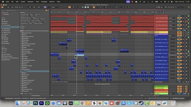Select the Reverb device in list

point(35,71)
